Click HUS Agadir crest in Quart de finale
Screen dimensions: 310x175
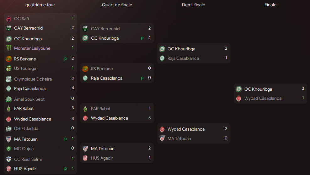click(85, 158)
